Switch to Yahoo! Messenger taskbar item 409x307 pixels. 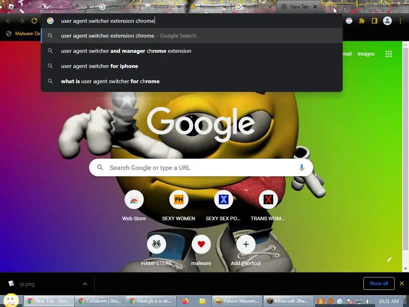(x=237, y=301)
